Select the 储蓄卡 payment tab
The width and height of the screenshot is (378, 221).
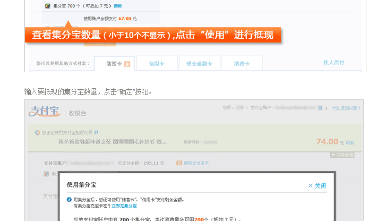pos(114,64)
